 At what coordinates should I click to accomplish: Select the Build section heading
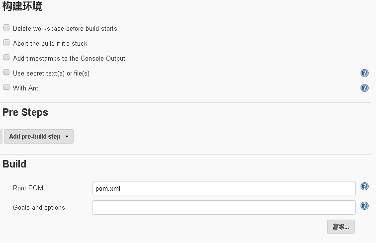[x=14, y=164]
